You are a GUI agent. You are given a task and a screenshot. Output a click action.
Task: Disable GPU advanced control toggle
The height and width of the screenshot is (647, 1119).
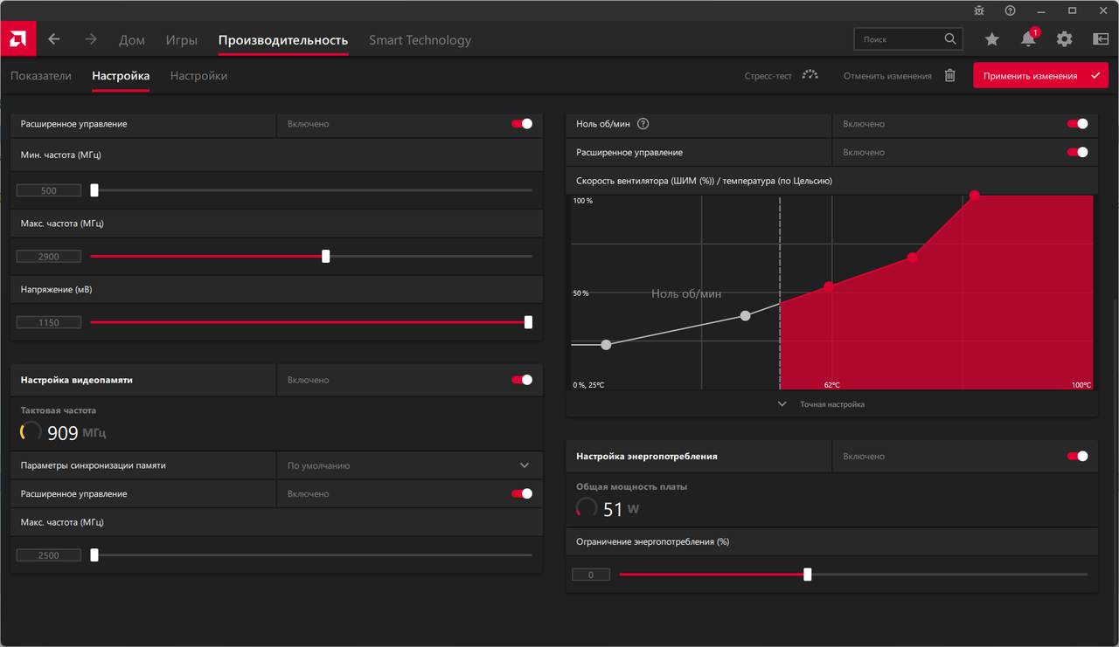click(522, 124)
